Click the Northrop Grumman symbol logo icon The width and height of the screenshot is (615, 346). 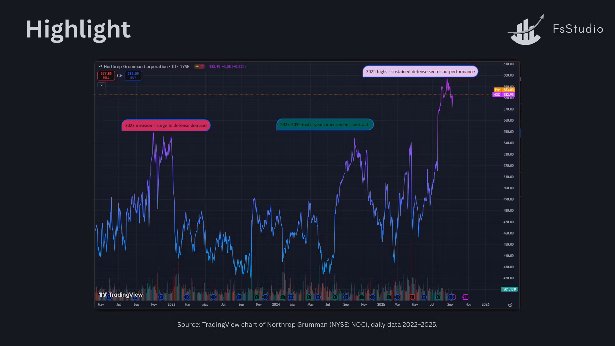point(100,67)
